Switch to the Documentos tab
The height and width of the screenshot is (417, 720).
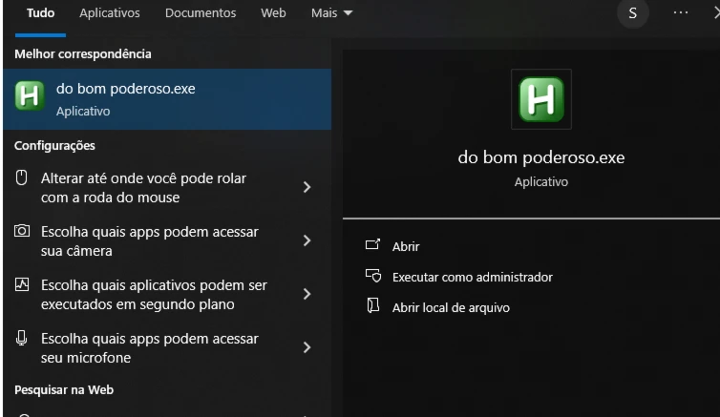(201, 13)
